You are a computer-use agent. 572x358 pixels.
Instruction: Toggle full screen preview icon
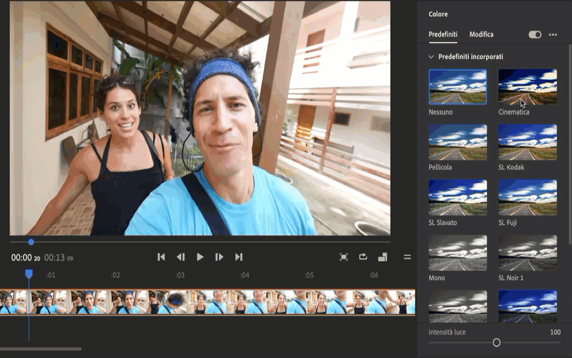[x=344, y=257]
